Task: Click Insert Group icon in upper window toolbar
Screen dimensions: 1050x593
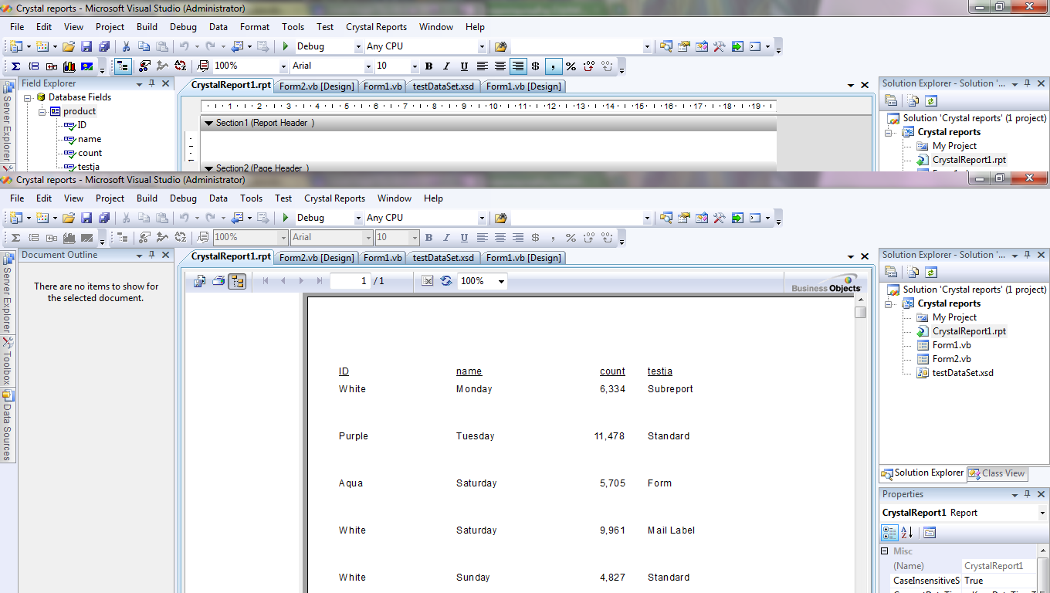Action: coord(33,66)
